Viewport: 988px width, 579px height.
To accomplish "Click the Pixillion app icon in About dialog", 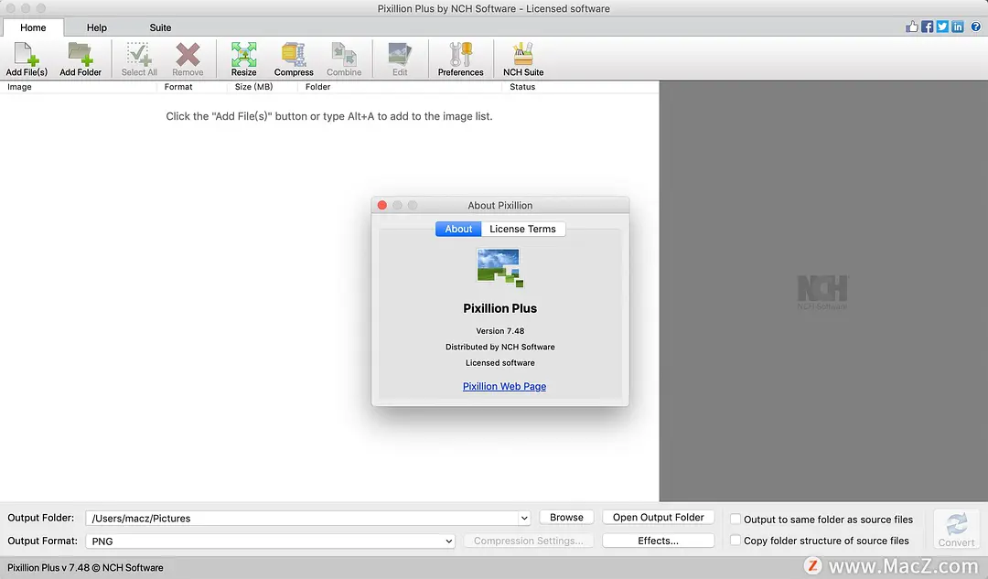I will tap(500, 268).
